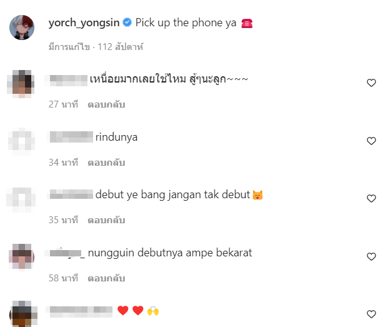
Task: Click the 'Pick up the phone ya' caption text
Action: (186, 23)
